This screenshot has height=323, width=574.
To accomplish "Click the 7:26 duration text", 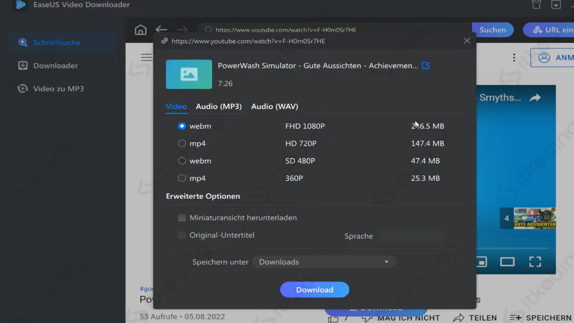I will (x=225, y=83).
